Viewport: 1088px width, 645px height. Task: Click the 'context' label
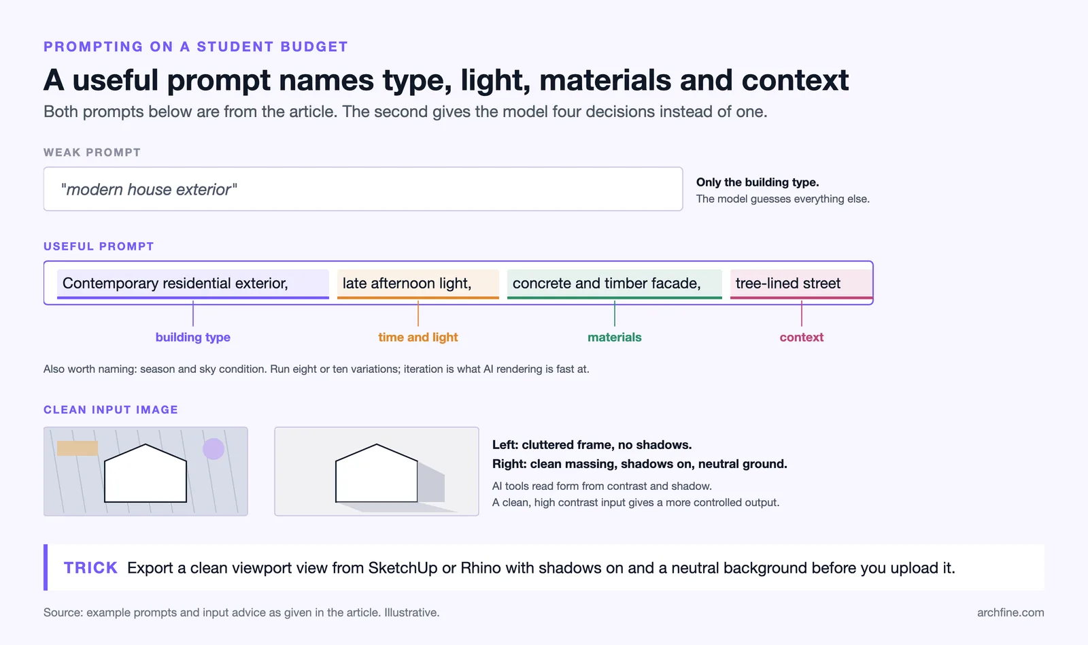tap(802, 337)
